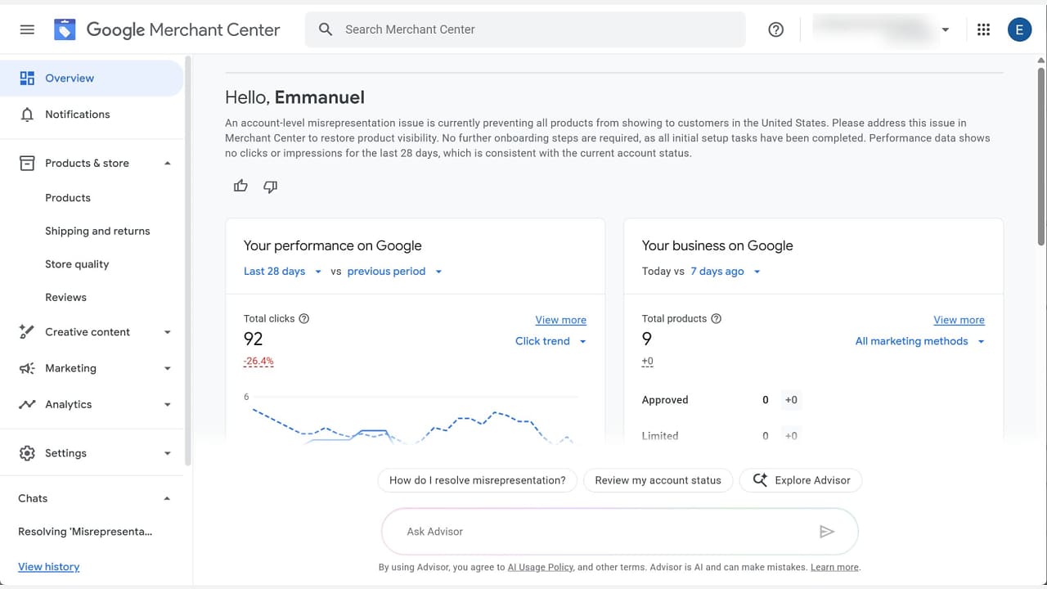Click the Total clicks info icon
The height and width of the screenshot is (589, 1047).
coord(304,318)
